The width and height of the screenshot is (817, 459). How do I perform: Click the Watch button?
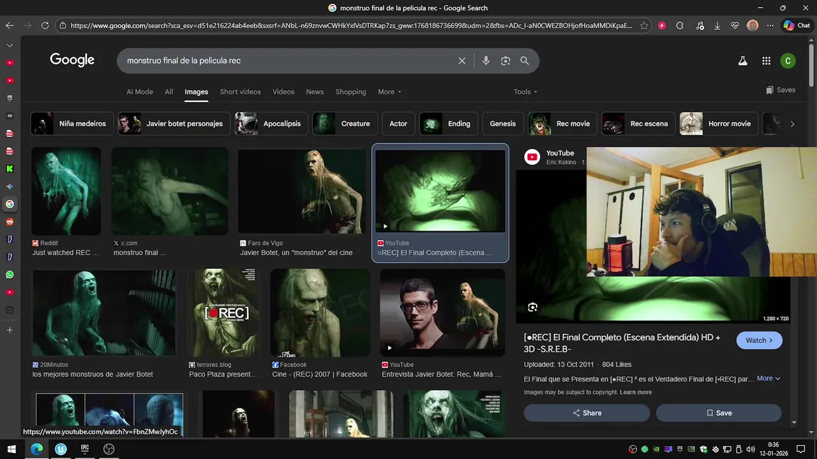(759, 340)
